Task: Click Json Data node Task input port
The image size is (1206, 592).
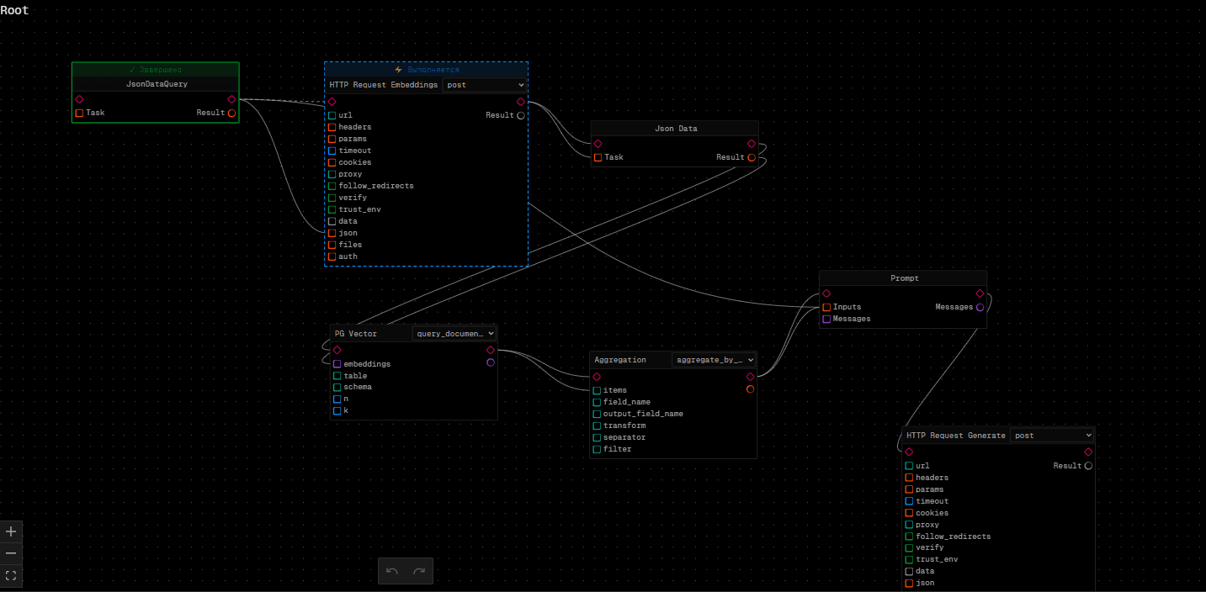Action: 598,157
